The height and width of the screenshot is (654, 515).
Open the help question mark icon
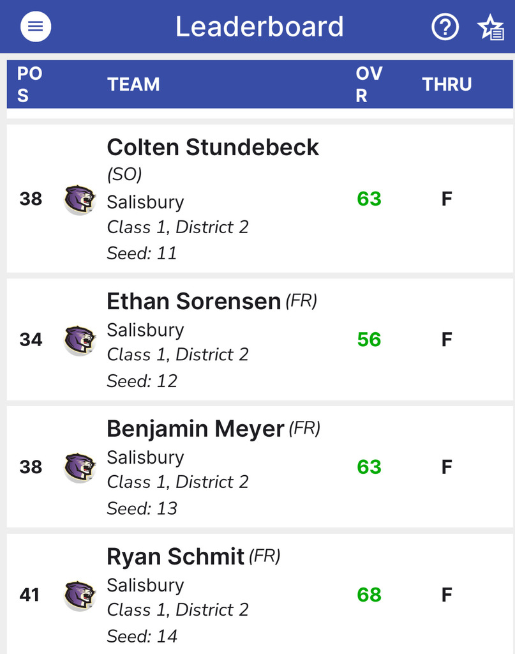click(x=445, y=27)
